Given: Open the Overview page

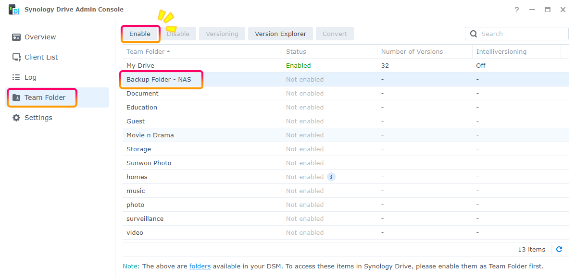Looking at the screenshot, I should coord(58,37).
